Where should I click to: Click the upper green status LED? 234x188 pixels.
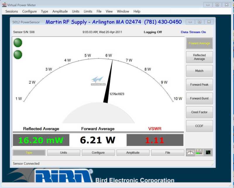18,43
